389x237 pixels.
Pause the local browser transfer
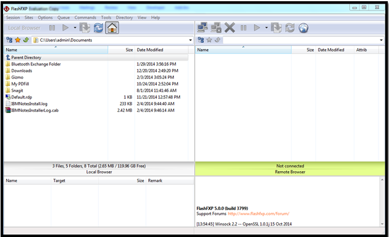click(52, 27)
